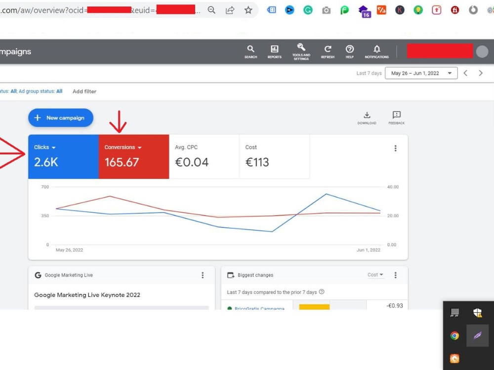Open the Cost dropdown in Biggest changes

375,275
